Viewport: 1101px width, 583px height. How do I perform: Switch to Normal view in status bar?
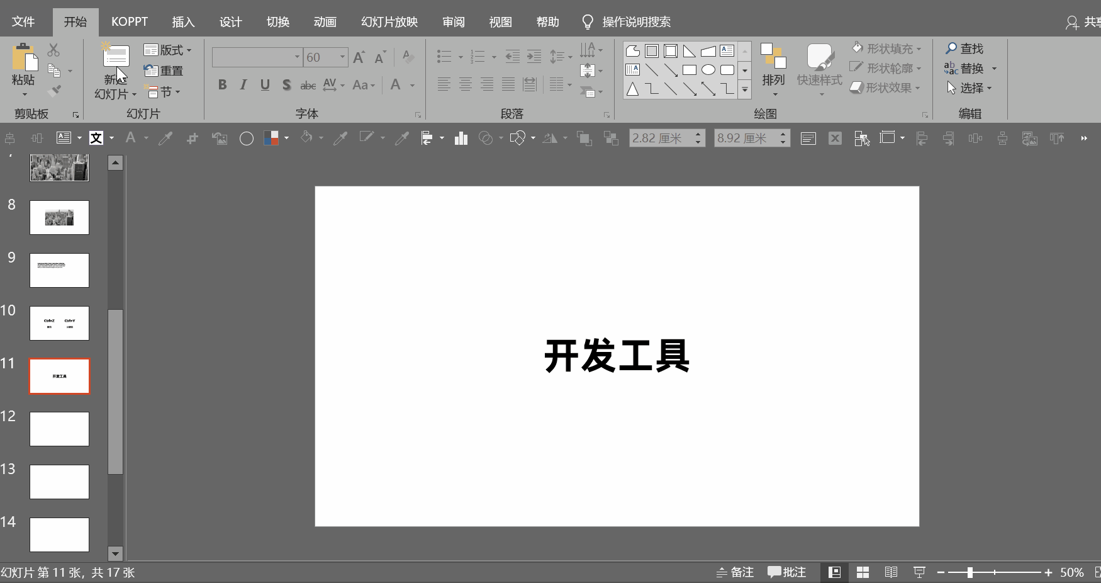(x=834, y=572)
